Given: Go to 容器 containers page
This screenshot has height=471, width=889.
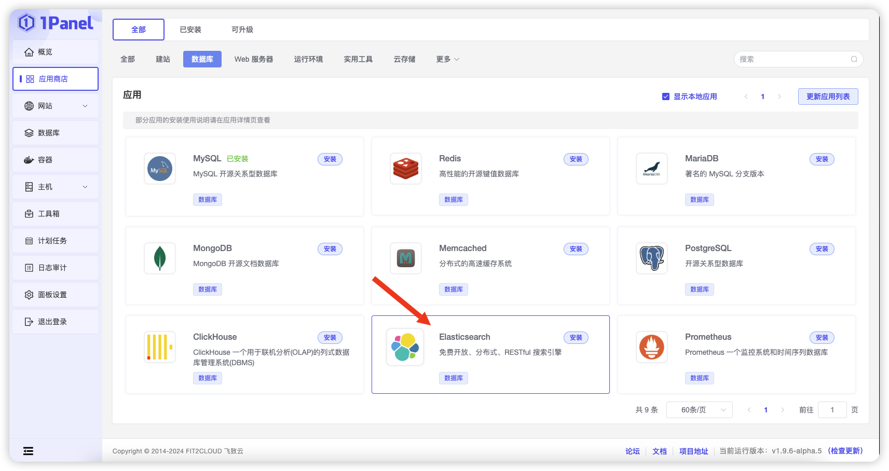Looking at the screenshot, I should 56,160.
